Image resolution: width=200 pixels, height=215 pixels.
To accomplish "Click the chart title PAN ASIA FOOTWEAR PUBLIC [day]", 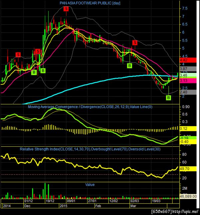I will (x=90, y=3).
